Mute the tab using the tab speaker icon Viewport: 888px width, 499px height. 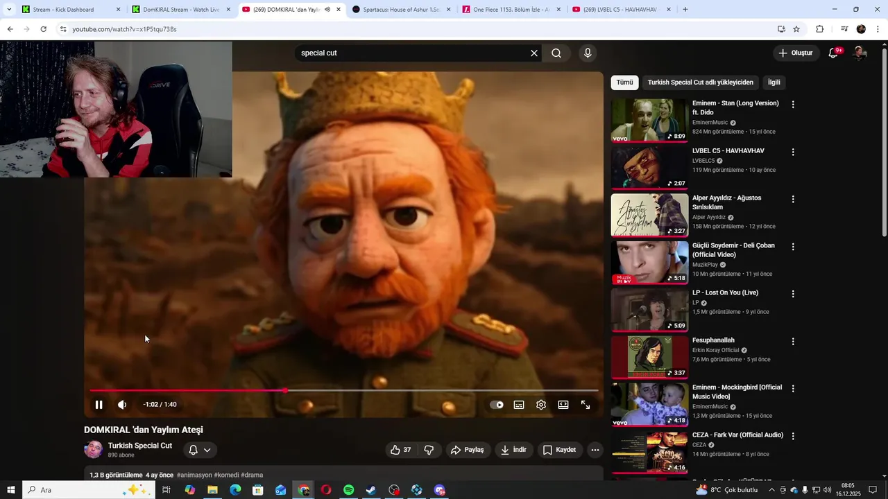pyautogui.click(x=327, y=10)
